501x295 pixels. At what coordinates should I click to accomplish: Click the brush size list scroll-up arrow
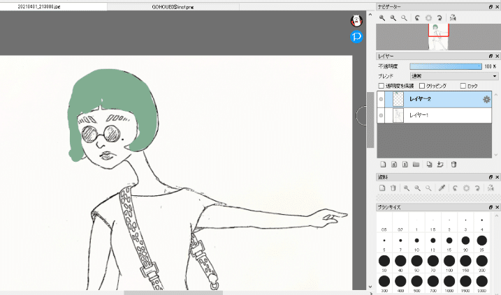497,216
